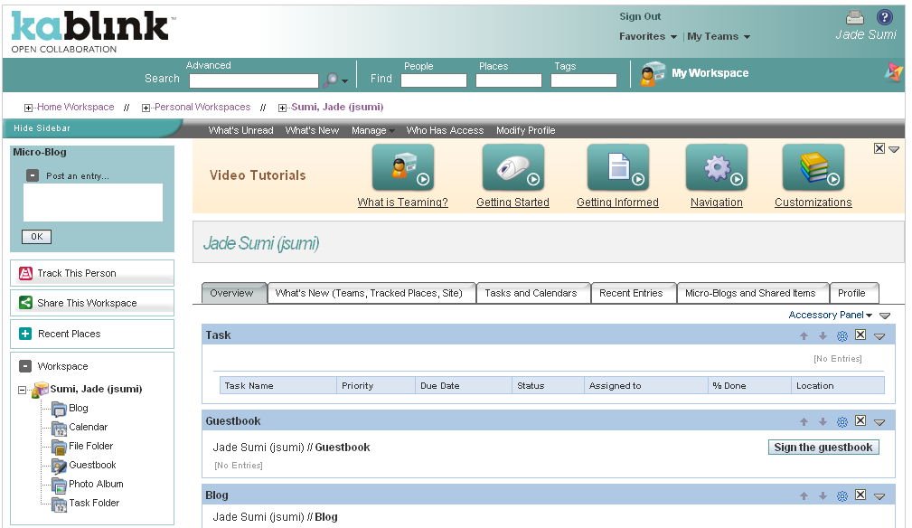Open the Manage dropdown menu
912x528 pixels.
point(372,130)
